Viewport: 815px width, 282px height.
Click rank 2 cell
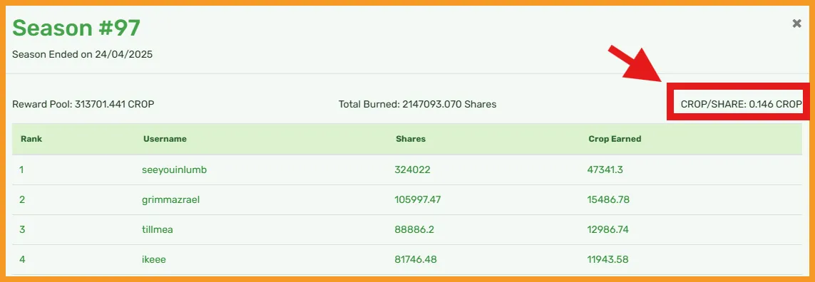coord(22,199)
